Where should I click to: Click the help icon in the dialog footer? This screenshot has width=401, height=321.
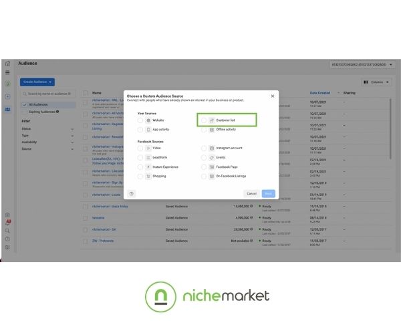[x=131, y=193]
